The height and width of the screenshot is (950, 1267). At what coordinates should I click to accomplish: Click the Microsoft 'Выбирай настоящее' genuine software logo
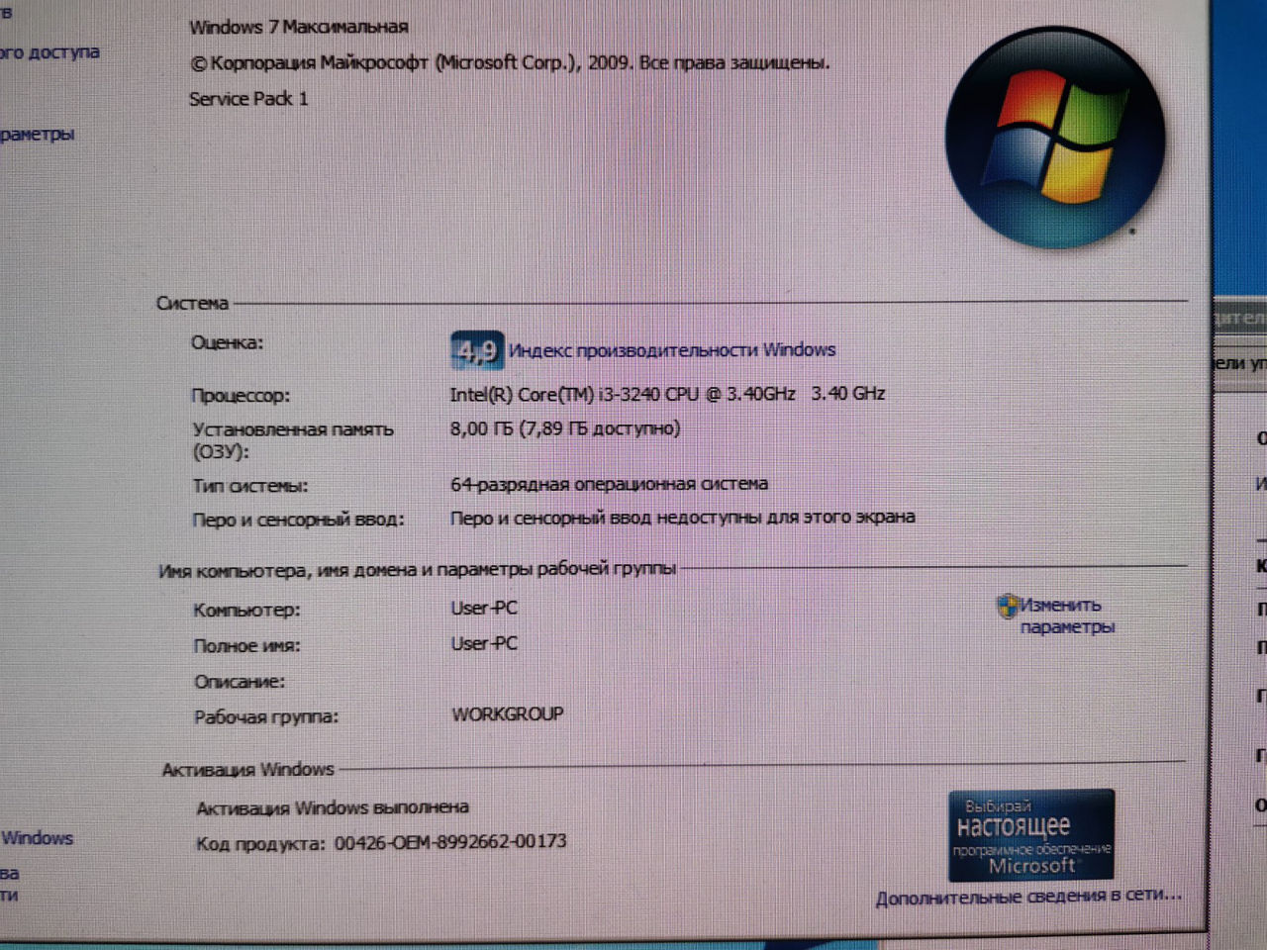pyautogui.click(x=1030, y=836)
